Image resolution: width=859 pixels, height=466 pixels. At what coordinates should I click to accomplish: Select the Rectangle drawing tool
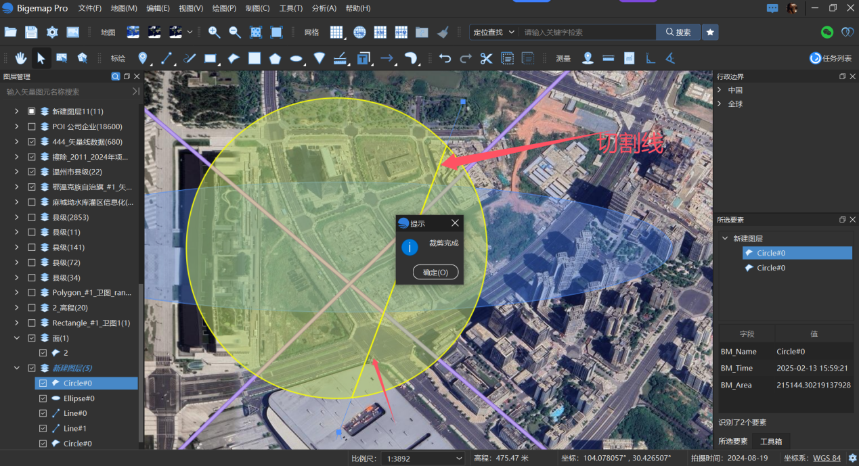point(210,58)
